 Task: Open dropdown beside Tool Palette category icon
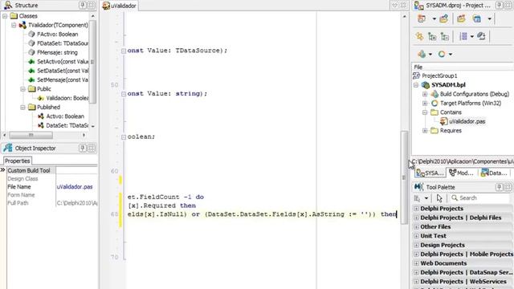coord(426,198)
